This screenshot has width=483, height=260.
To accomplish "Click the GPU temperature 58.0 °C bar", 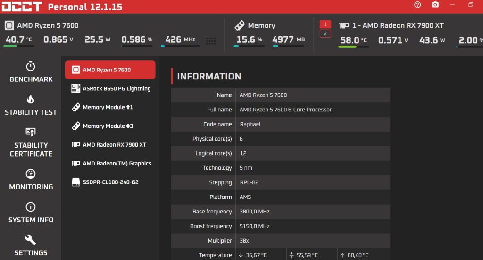I will pyautogui.click(x=353, y=47).
